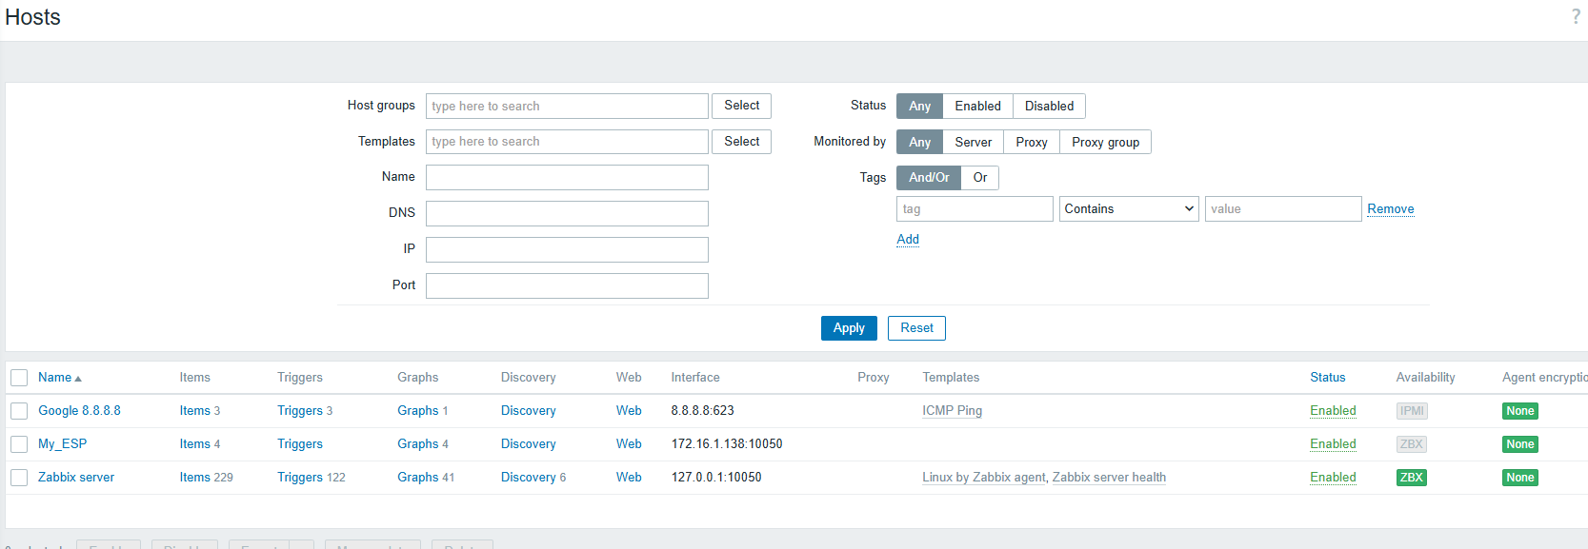This screenshot has width=1588, height=549.
Task: Click the grey ZBX badge for My_ESP
Action: tap(1411, 444)
